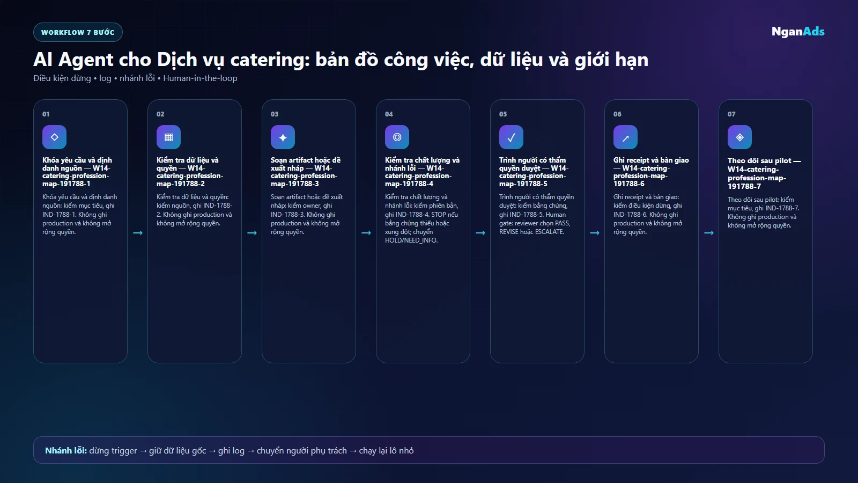
Task: Select the subtitle starting with Điều kiện dừng
Action: (135, 78)
